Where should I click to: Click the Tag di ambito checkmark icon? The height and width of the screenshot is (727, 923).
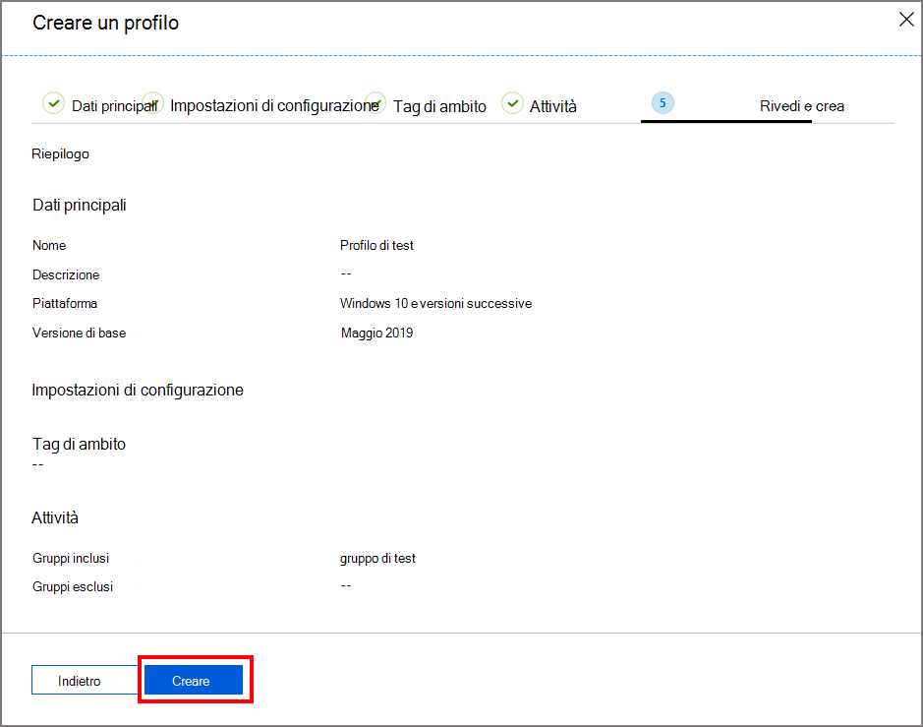coord(375,103)
